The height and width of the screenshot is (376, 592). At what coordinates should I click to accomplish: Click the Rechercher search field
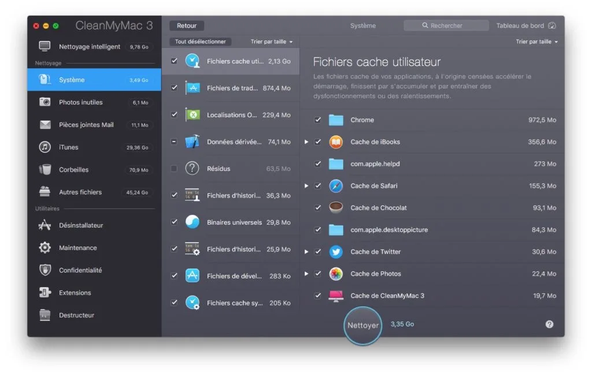[x=446, y=25]
